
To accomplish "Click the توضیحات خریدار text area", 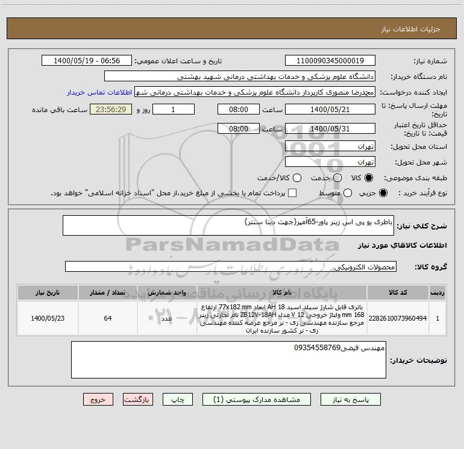I will (x=228, y=360).
